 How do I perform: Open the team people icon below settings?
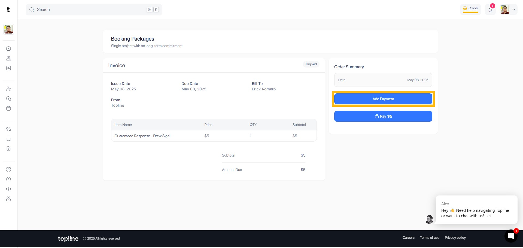[x=9, y=199]
